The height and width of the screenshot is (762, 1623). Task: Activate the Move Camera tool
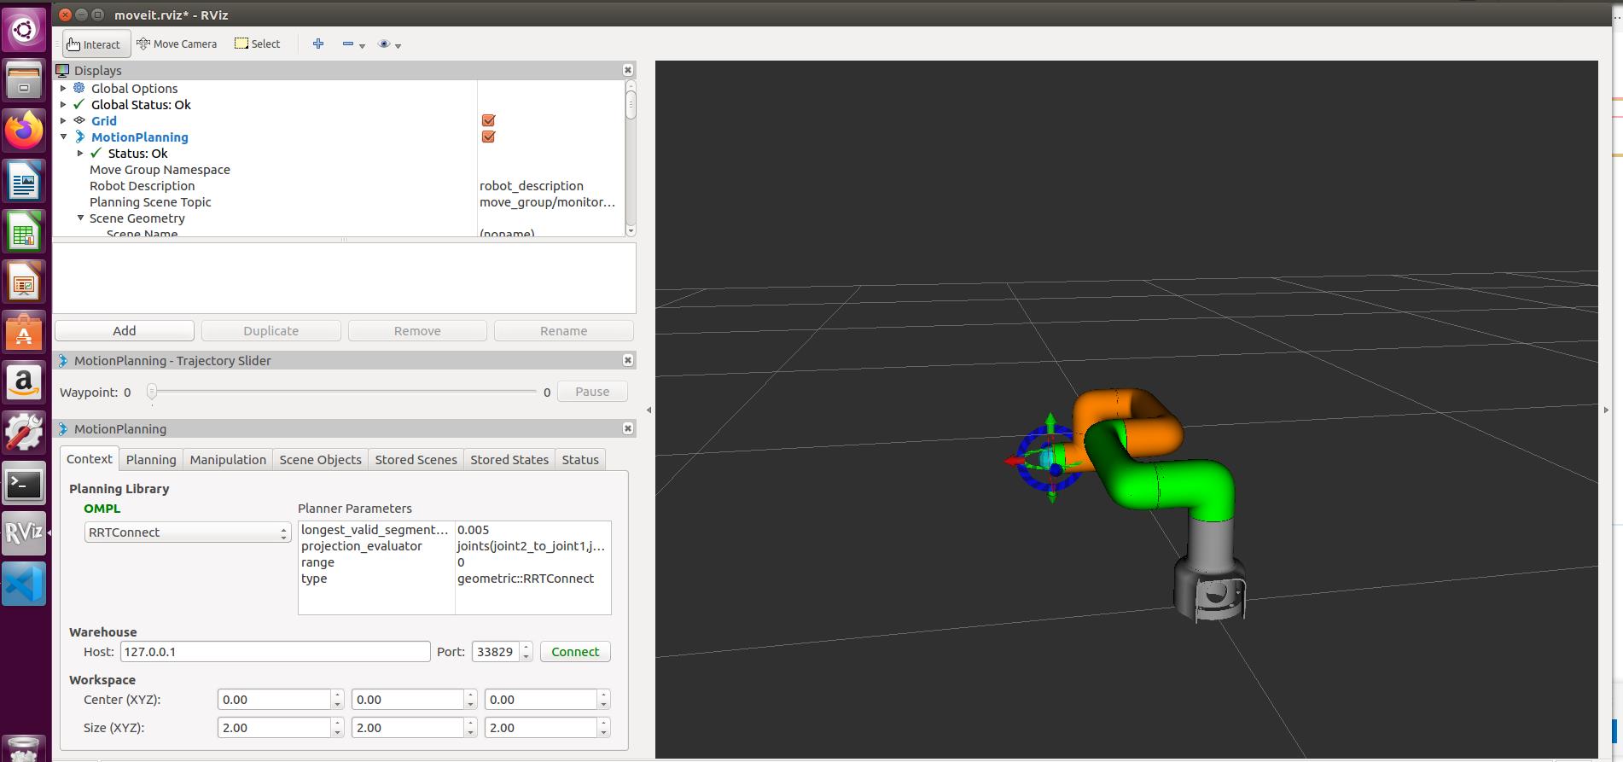(177, 44)
